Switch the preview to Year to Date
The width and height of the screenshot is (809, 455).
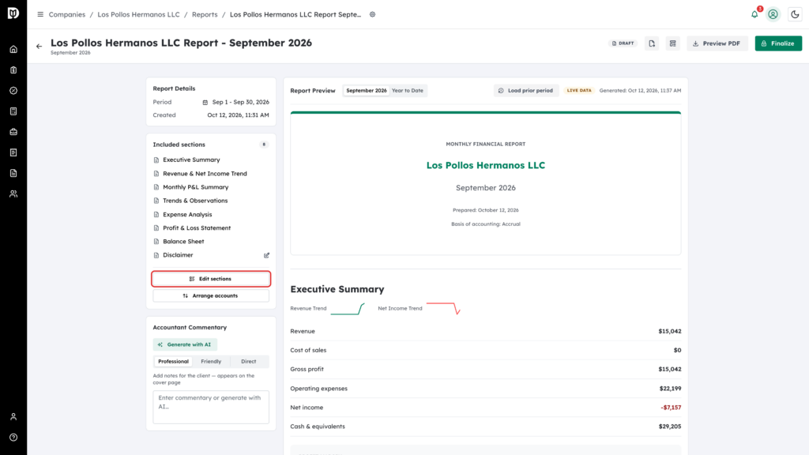[408, 91]
